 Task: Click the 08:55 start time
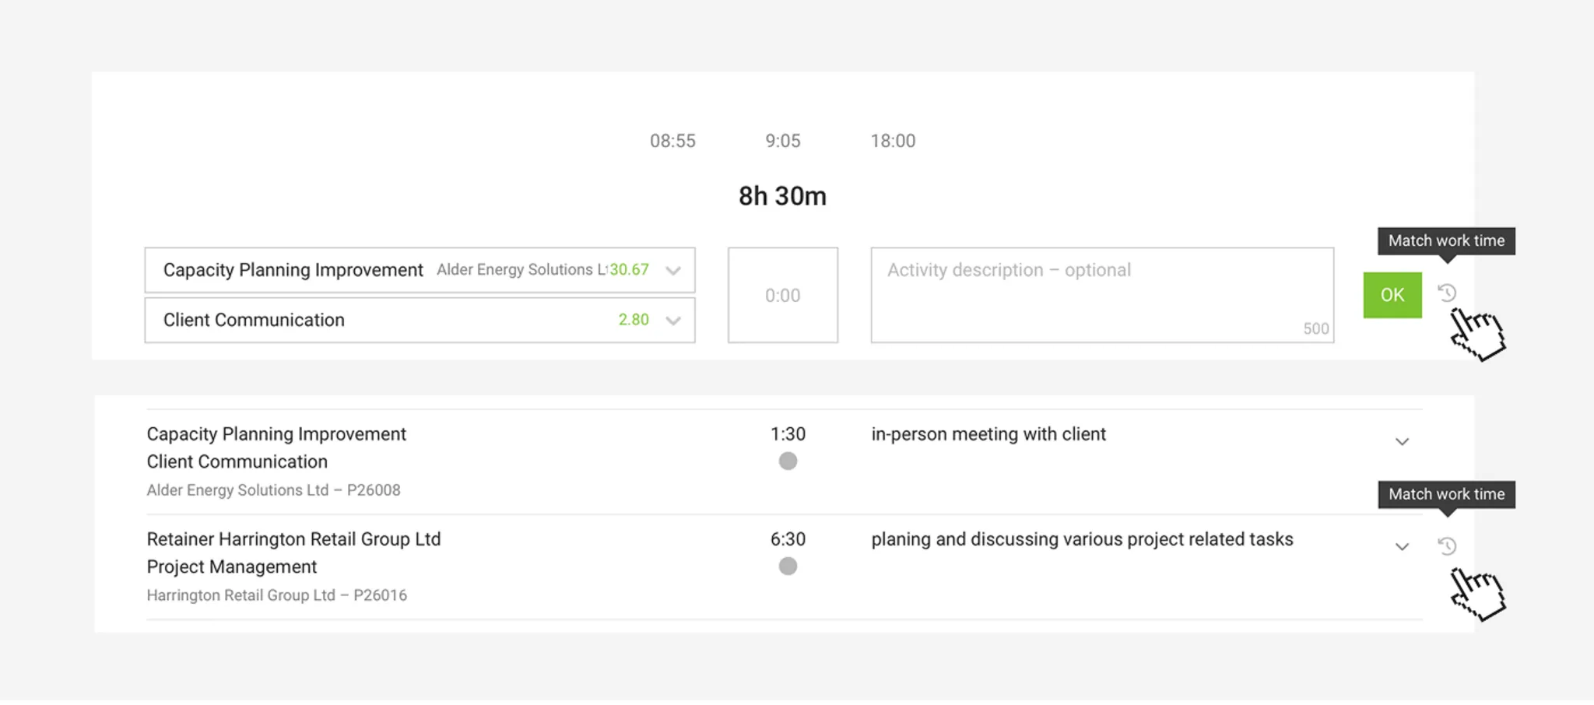coord(672,141)
